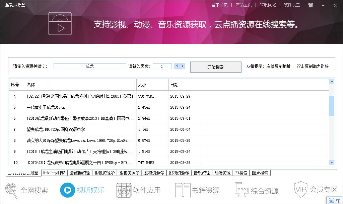Open the 综合资源 monitor category

(x=256, y=190)
